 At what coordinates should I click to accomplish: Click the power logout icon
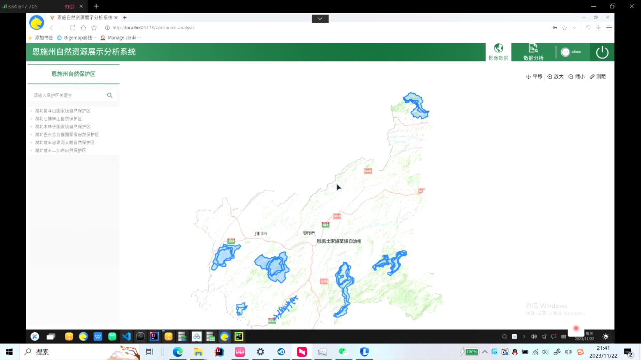tap(602, 52)
